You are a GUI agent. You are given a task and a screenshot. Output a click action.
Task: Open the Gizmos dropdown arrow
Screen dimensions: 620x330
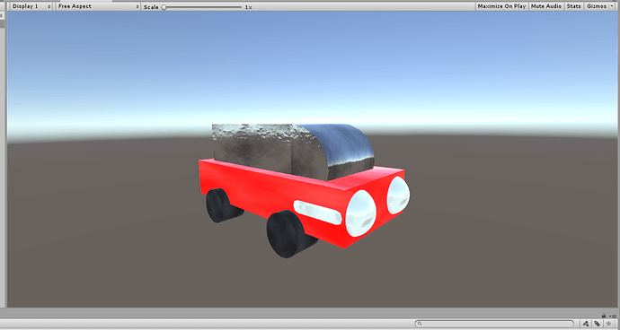[x=612, y=6]
